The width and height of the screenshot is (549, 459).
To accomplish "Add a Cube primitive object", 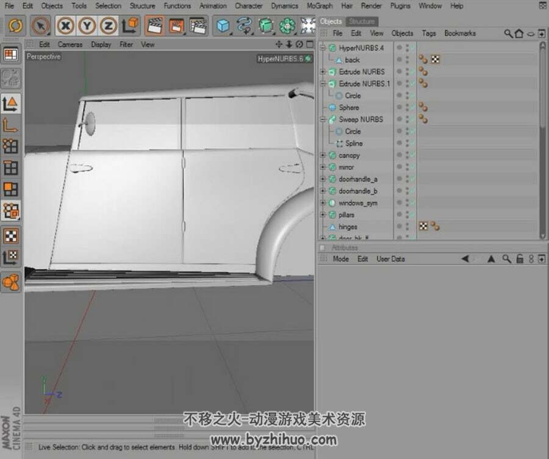I will pyautogui.click(x=223, y=26).
